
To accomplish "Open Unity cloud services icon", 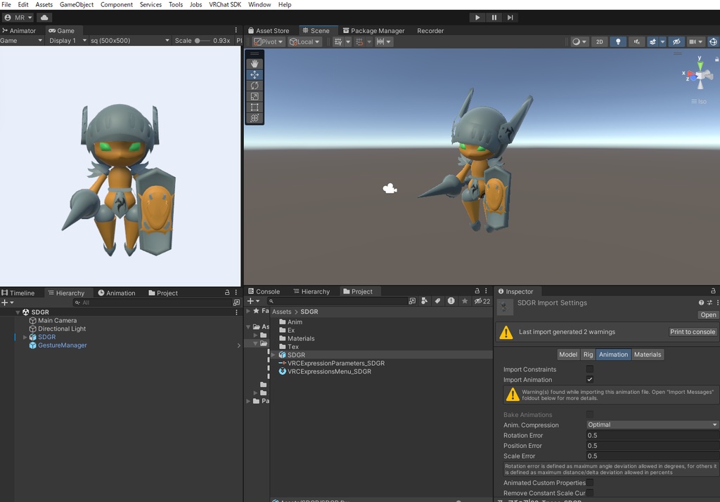I will [x=44, y=18].
